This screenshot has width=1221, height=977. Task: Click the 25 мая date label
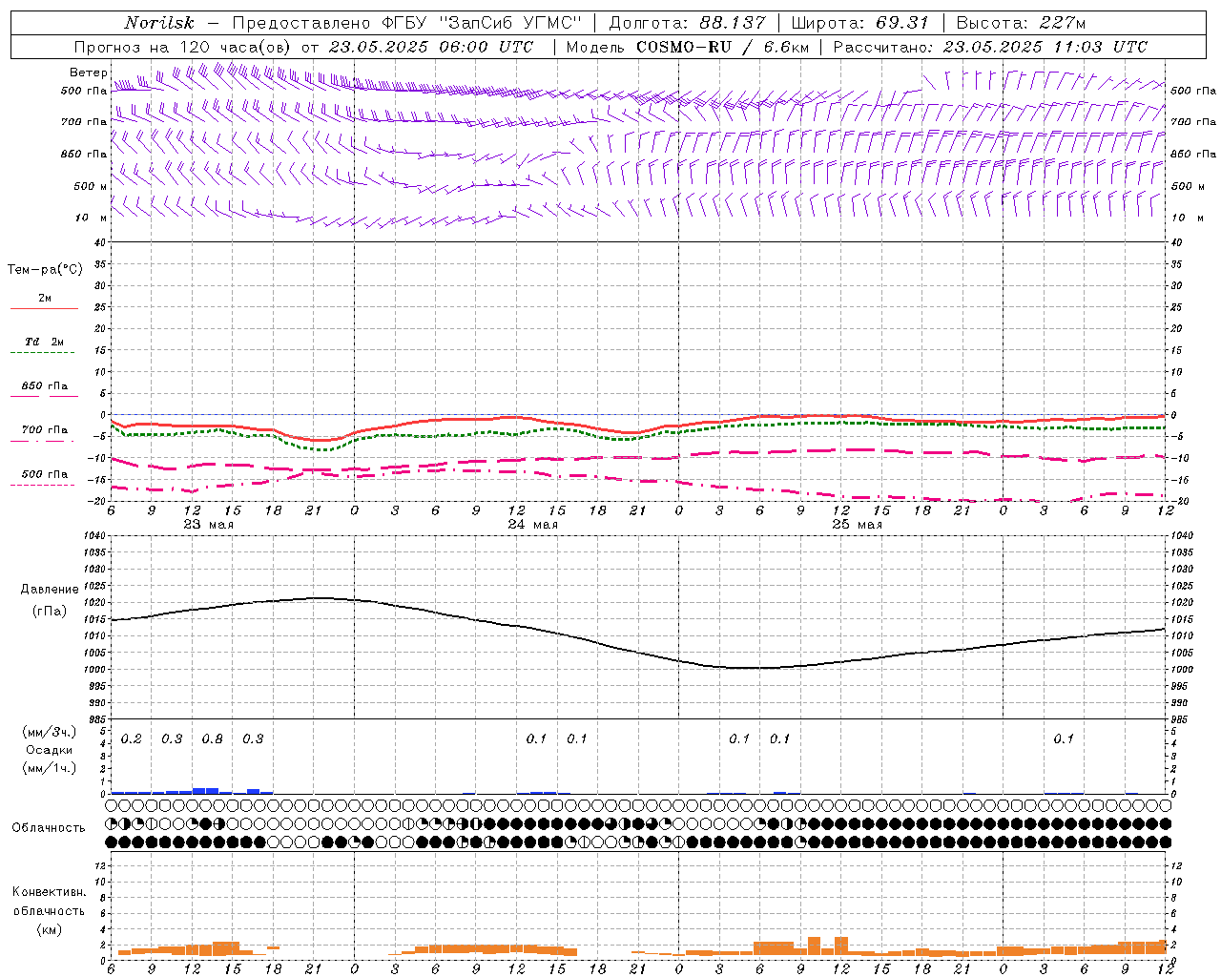(x=857, y=525)
